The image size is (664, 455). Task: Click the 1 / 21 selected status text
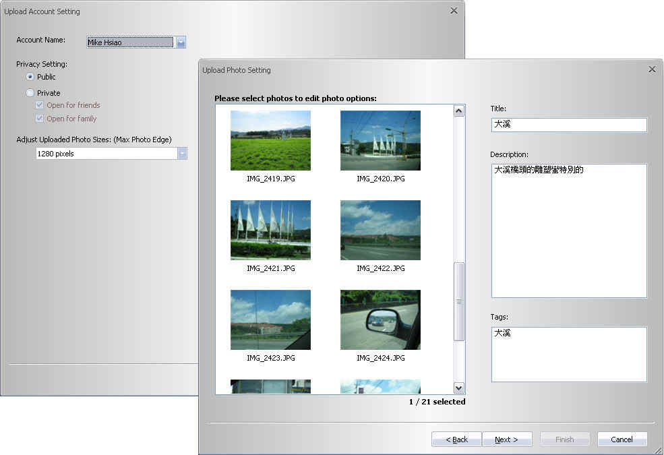click(437, 402)
